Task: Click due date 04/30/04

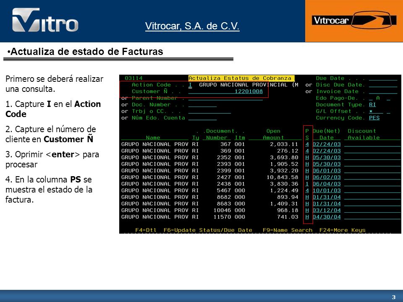Action: (327, 217)
